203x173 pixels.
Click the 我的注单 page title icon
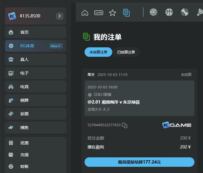[x=86, y=37]
